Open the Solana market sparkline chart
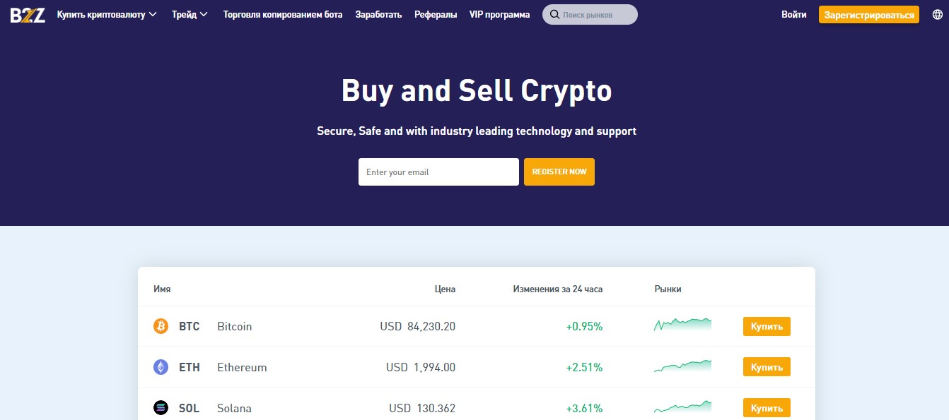Screen dimensions: 949x420 [682, 407]
